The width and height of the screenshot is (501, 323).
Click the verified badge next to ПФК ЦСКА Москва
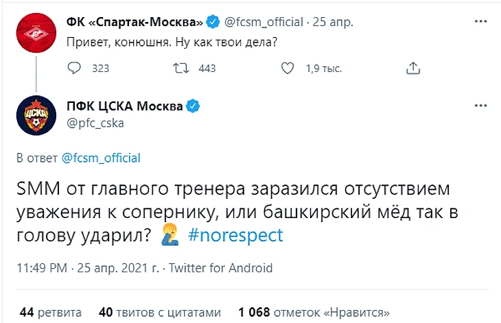click(195, 106)
